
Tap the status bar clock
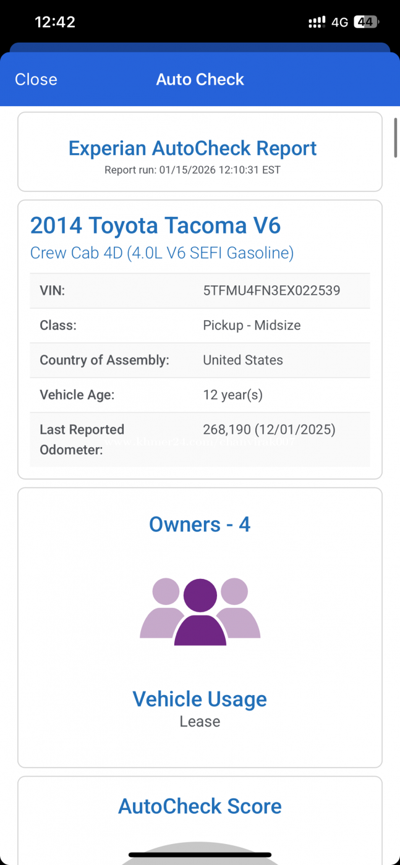[x=55, y=22]
